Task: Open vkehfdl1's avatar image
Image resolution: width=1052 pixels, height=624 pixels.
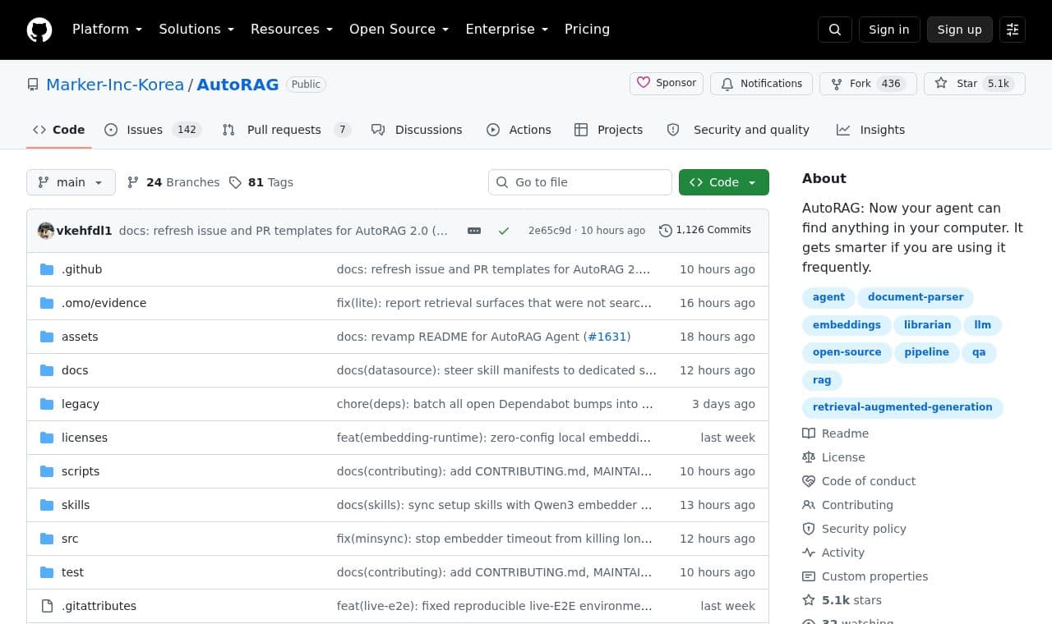Action: (x=46, y=231)
